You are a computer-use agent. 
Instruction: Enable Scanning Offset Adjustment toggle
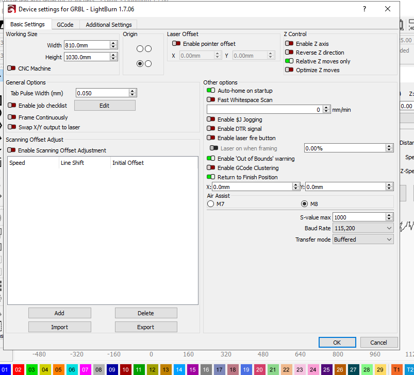point(11,150)
